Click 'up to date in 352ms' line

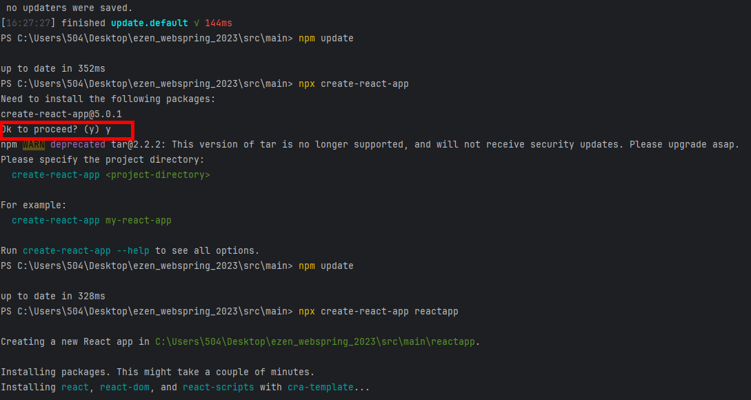click(53, 68)
